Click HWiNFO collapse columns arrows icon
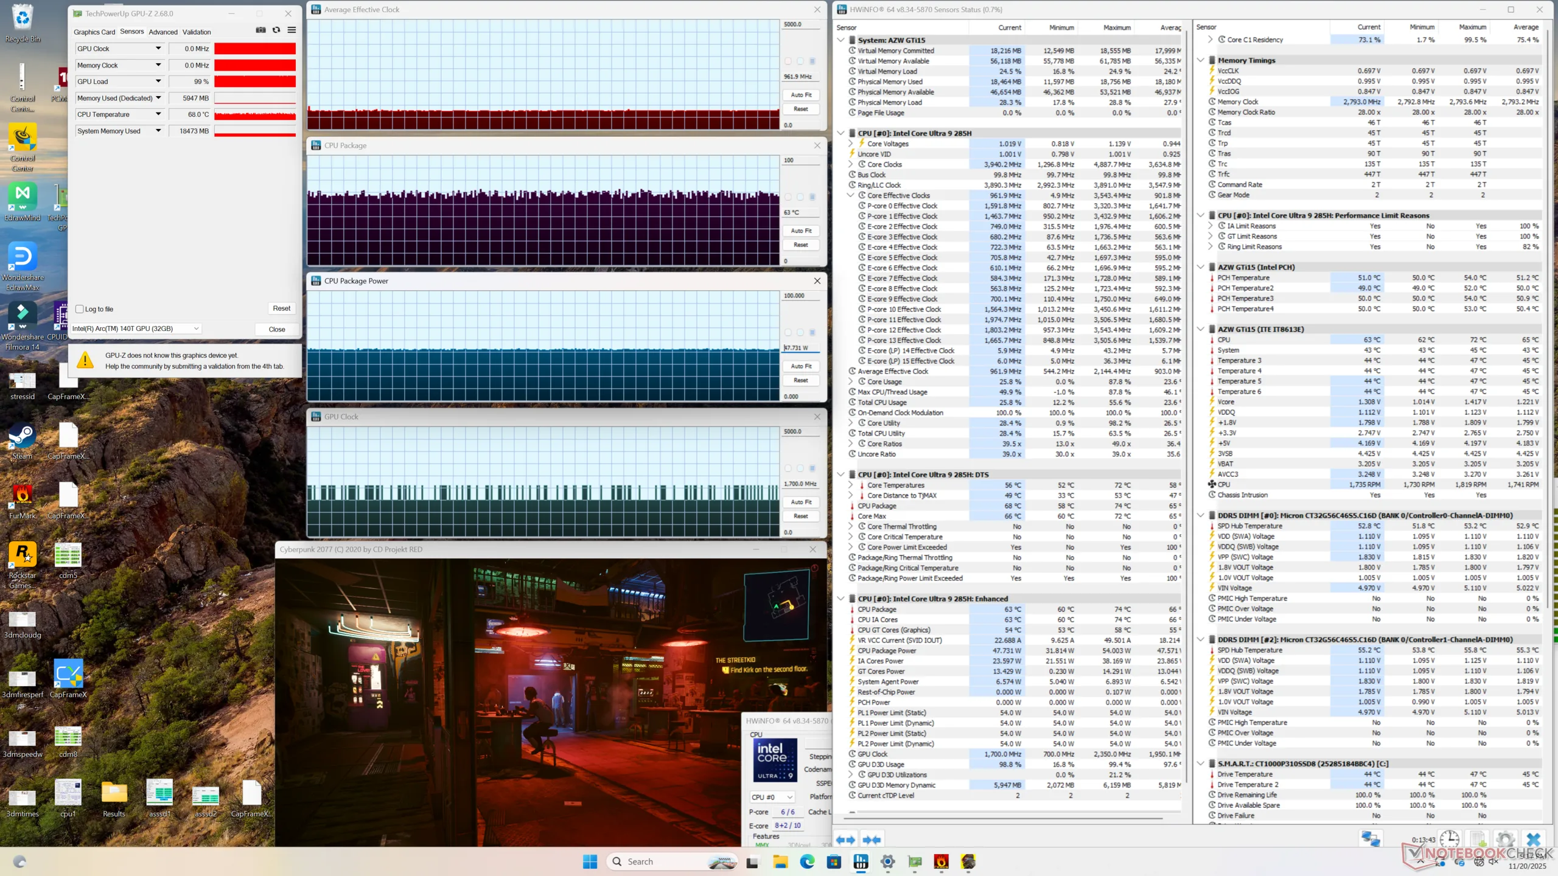Viewport: 1558px width, 876px height. click(872, 840)
